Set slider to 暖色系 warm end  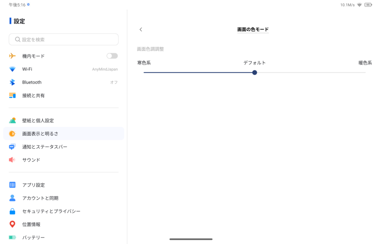tap(365, 73)
